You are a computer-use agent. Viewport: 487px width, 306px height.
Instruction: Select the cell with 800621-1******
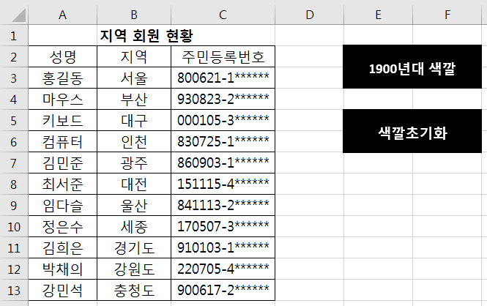pyautogui.click(x=223, y=78)
